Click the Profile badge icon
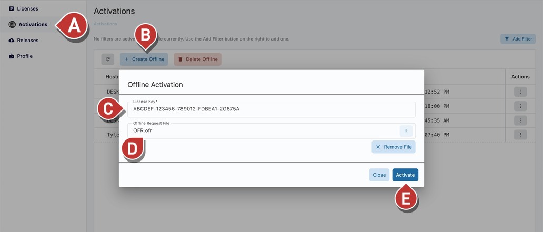Screen dimensions: 543x232 point(12,56)
